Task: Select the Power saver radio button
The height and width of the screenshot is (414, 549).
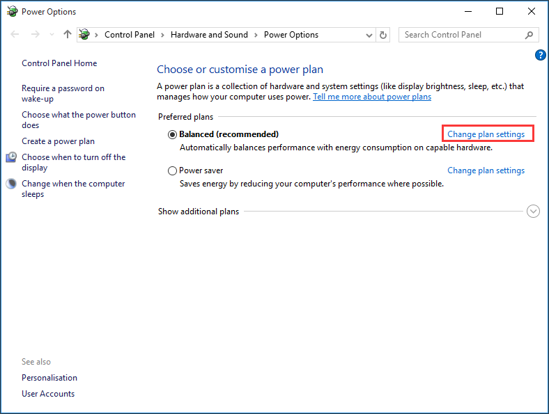Action: point(172,170)
